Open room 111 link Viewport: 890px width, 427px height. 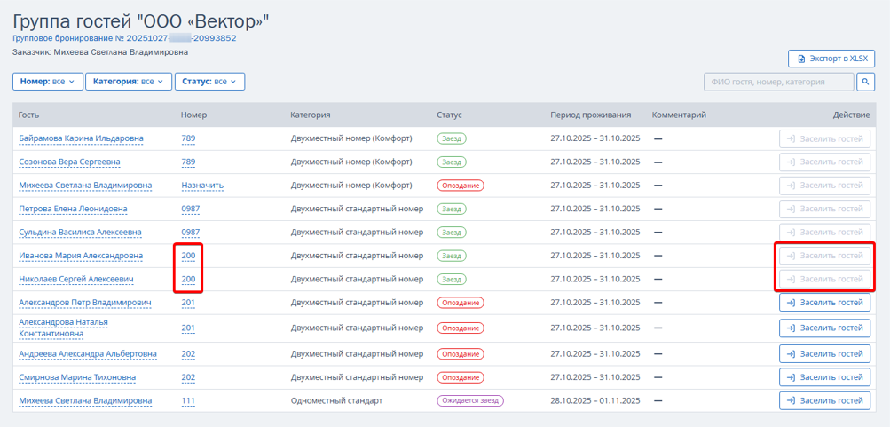188,401
